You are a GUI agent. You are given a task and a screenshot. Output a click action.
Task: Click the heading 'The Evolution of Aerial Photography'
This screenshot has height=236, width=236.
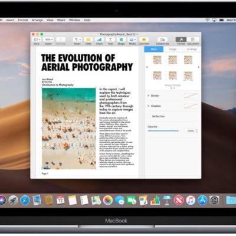[87, 63]
